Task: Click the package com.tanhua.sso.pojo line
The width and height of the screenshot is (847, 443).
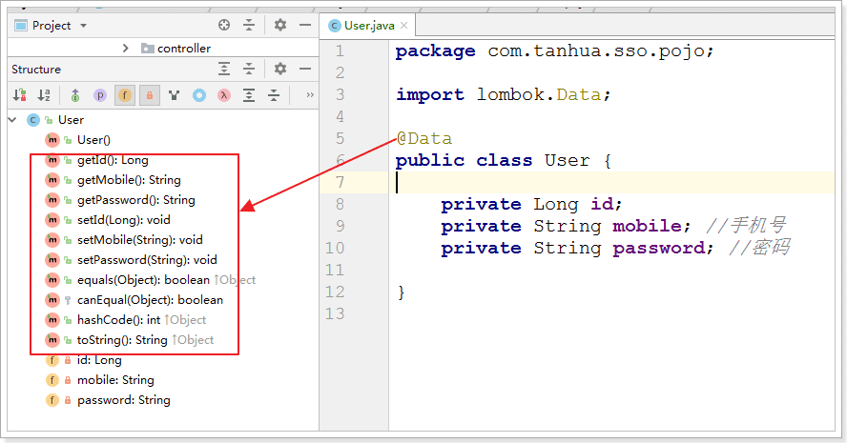Action: [x=554, y=51]
